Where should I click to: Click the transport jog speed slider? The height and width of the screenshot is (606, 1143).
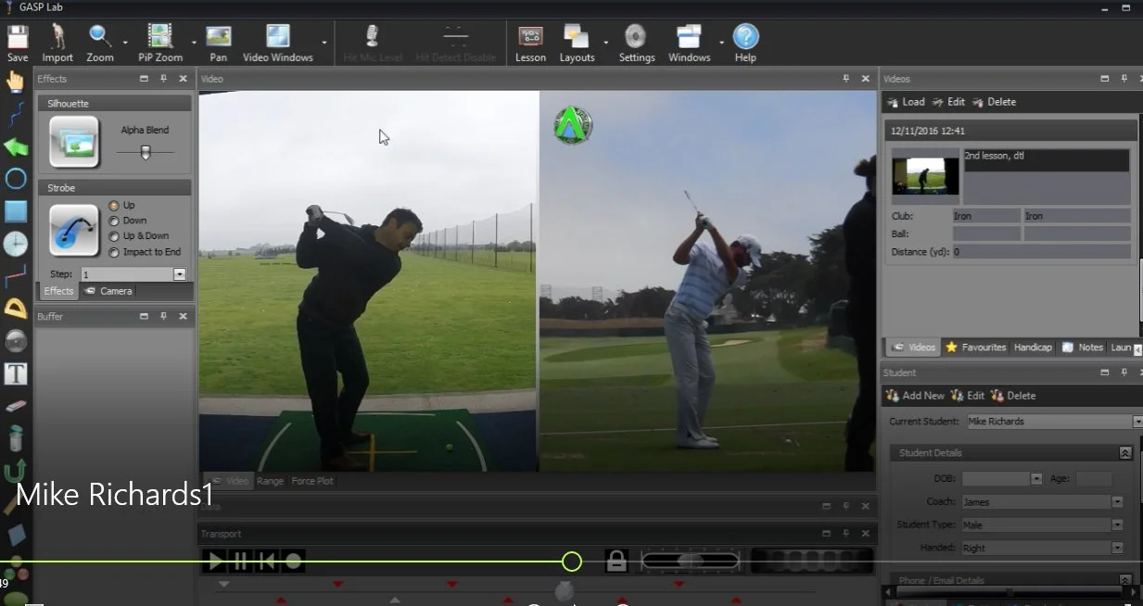click(690, 561)
